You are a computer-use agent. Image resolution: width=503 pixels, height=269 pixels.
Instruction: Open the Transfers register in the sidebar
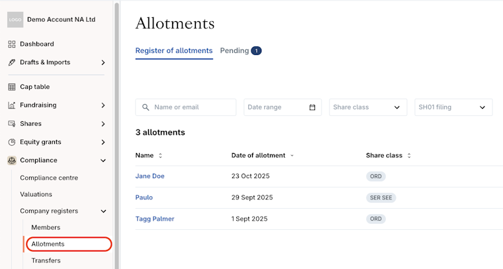tap(46, 260)
